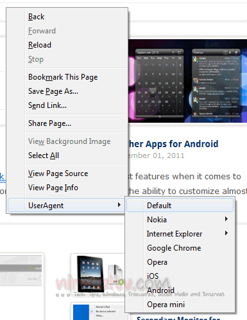Image resolution: width=247 pixels, height=320 pixels.
Task: Click Internet Explorer user agent entry
Action: pyautogui.click(x=180, y=234)
